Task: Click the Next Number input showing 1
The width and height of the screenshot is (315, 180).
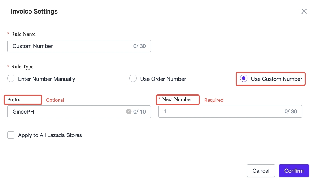Action: pyautogui.click(x=226, y=111)
